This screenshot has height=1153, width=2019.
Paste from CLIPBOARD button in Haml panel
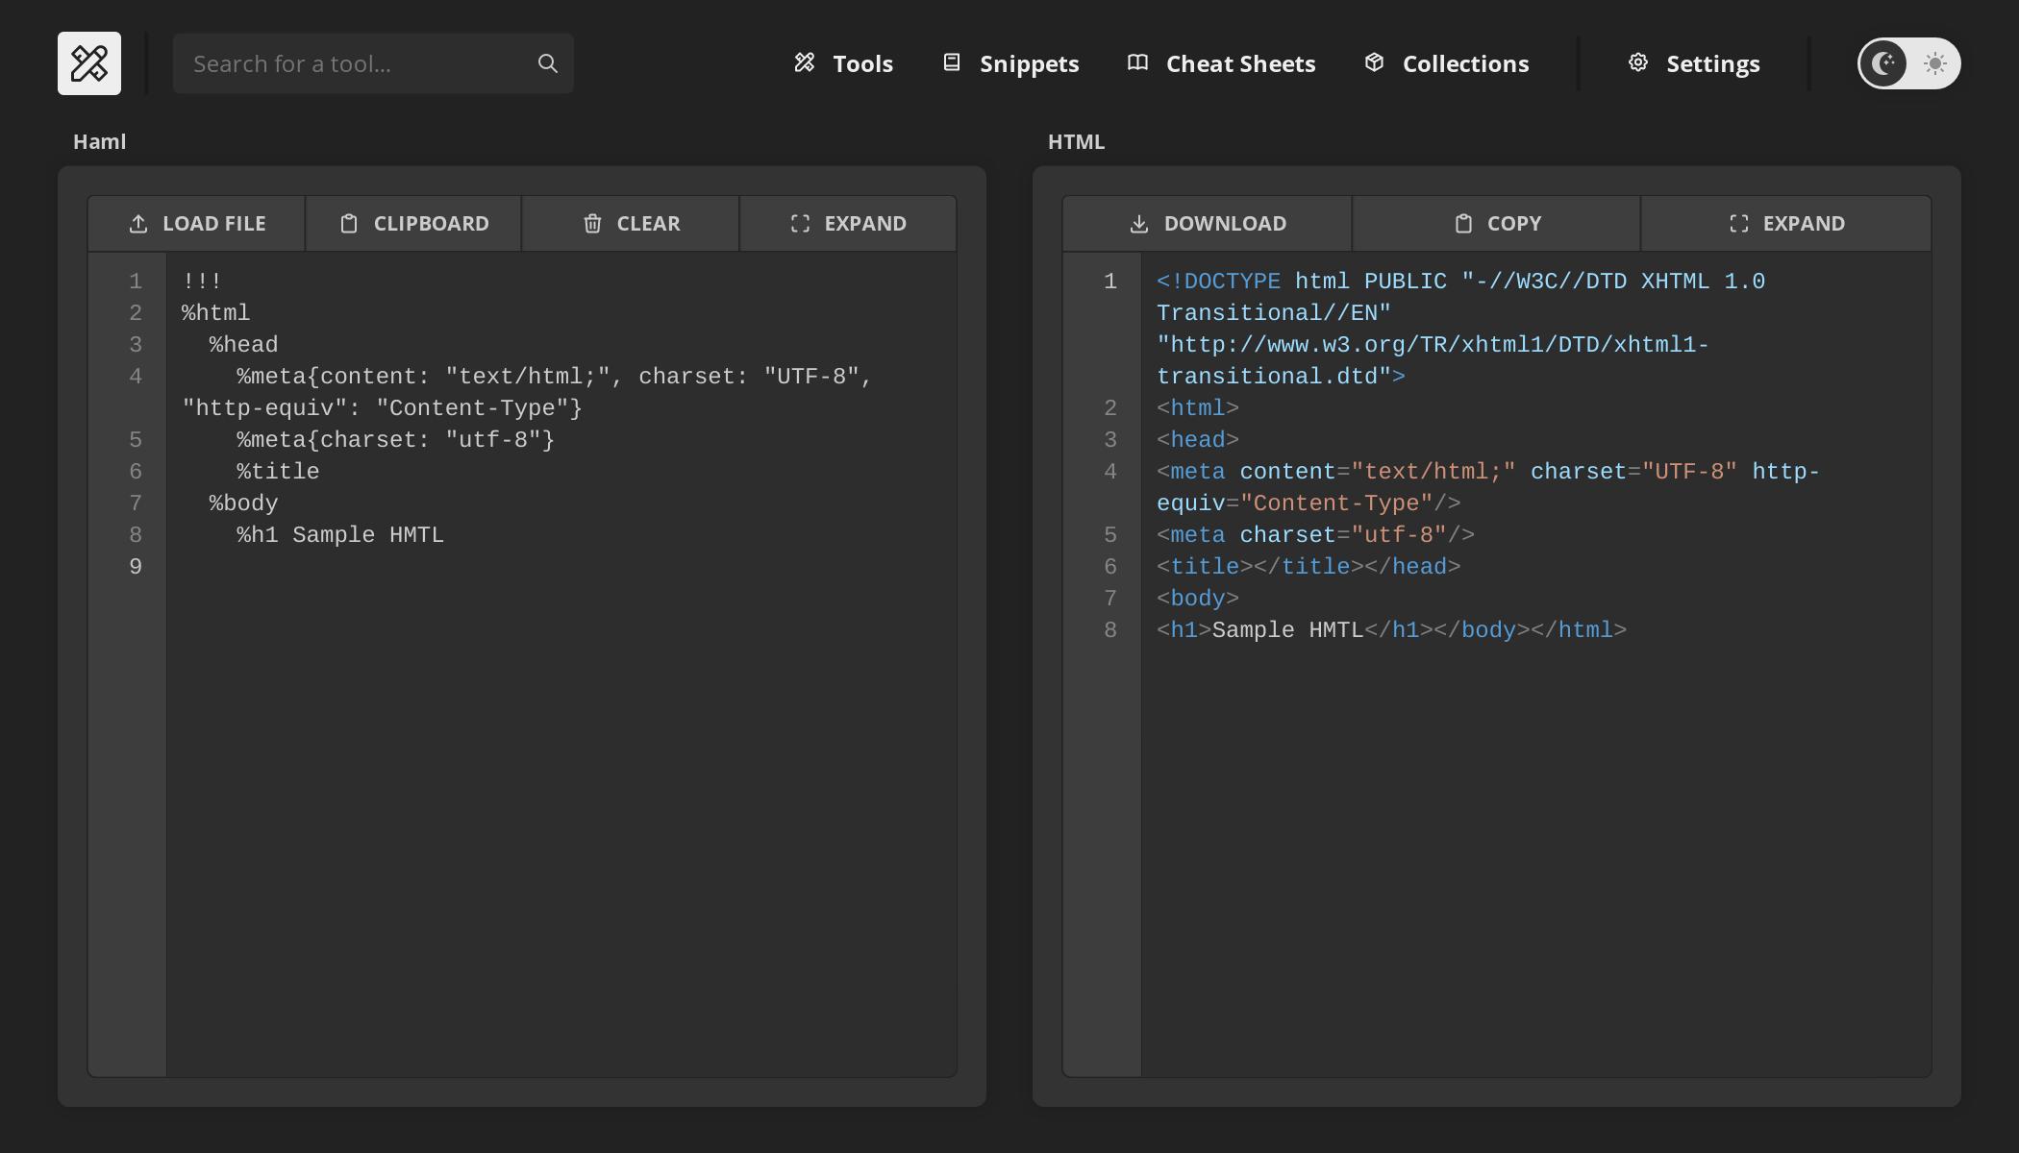coord(413,224)
